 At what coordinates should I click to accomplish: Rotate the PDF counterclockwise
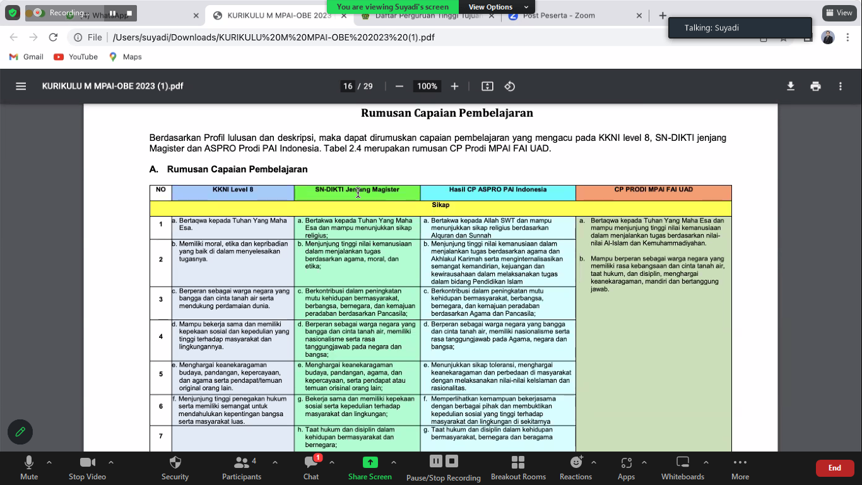(510, 87)
